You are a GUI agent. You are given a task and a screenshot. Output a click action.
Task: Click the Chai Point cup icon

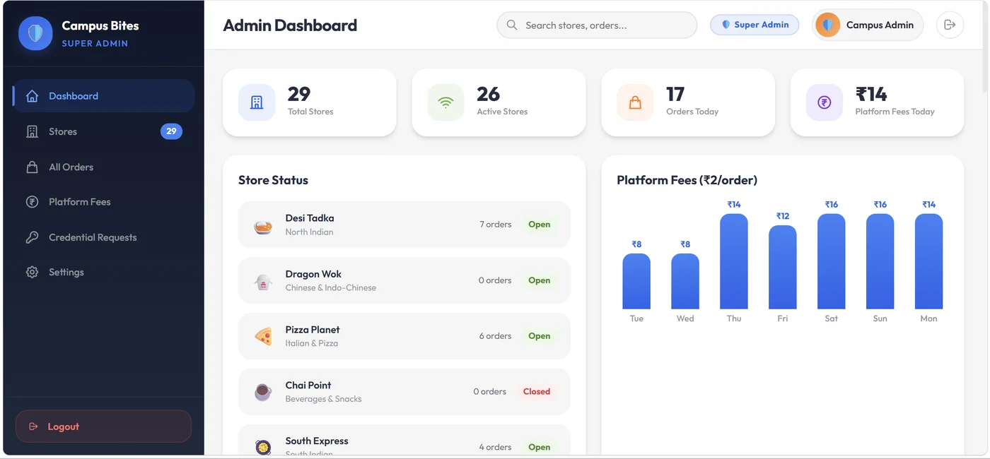263,392
